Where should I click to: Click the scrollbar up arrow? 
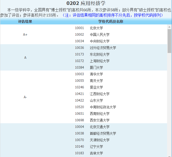point(169,27)
